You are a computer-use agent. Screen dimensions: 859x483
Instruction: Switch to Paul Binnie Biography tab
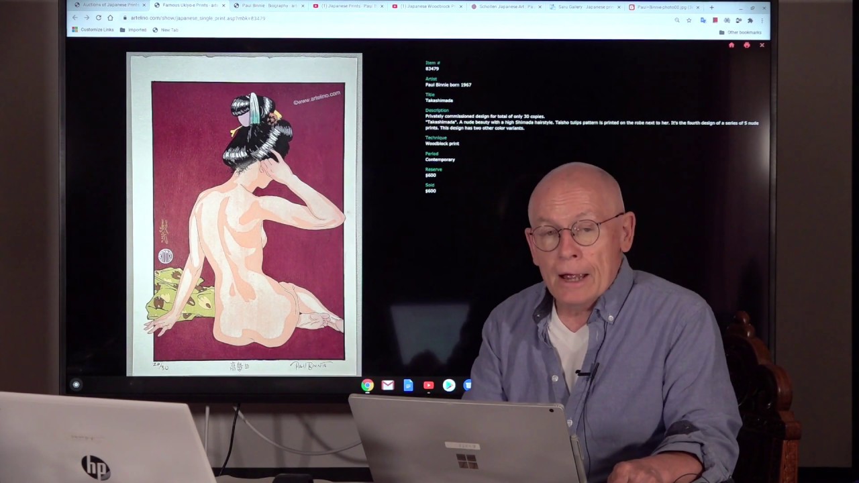(268, 5)
